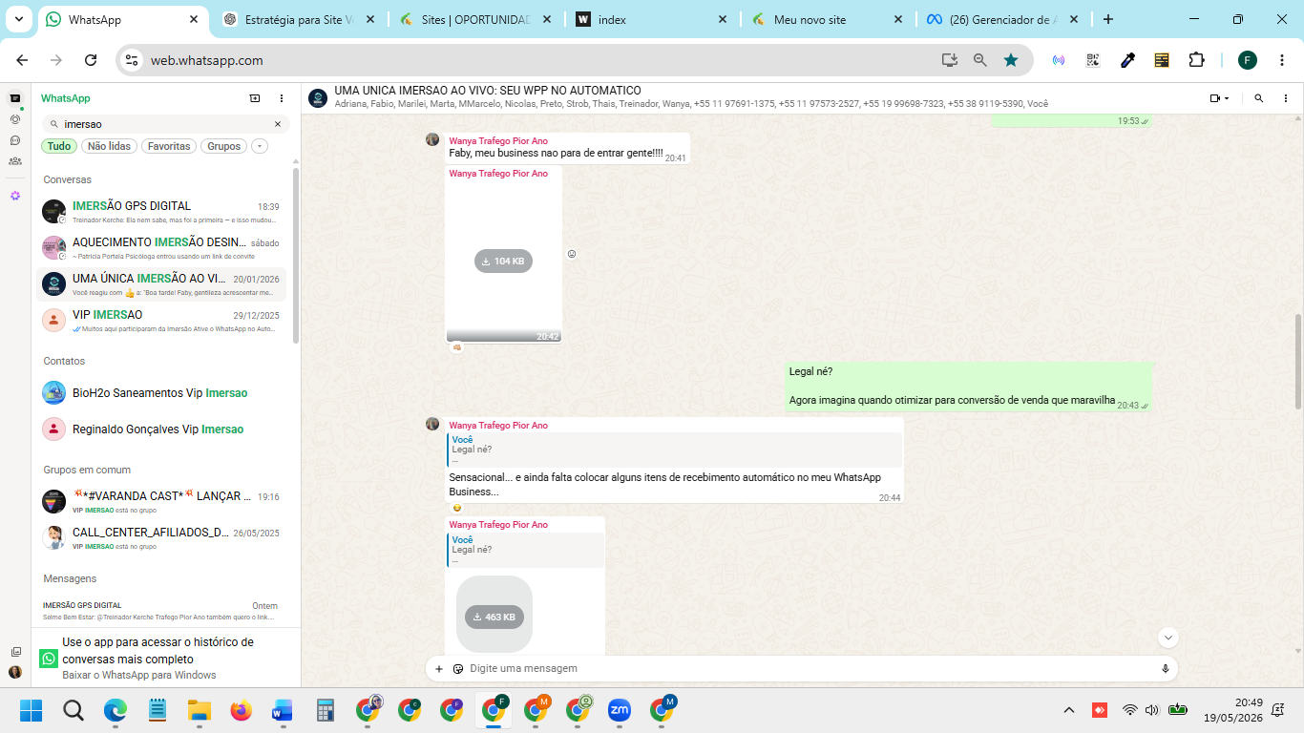Click the zoom icon in address bar

tap(980, 60)
